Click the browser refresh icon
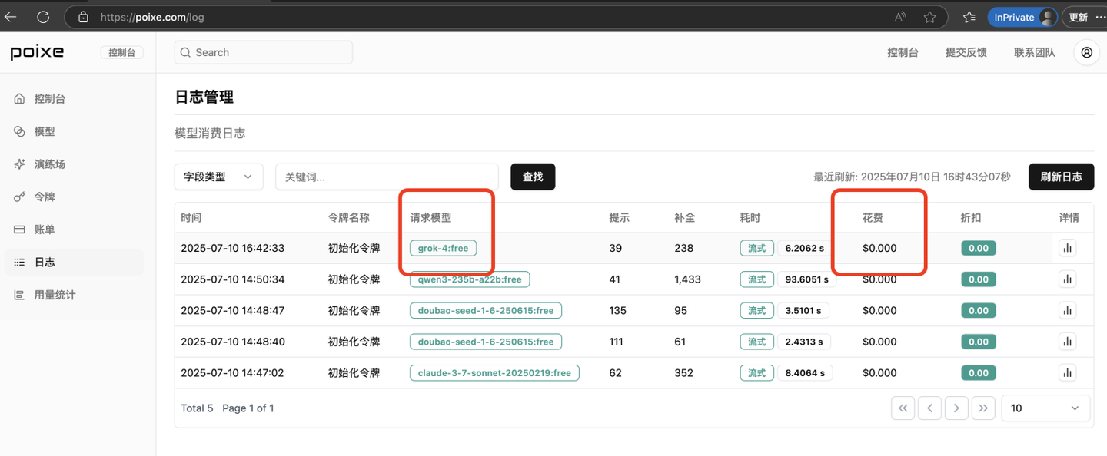Image resolution: width=1107 pixels, height=456 pixels. [x=43, y=17]
